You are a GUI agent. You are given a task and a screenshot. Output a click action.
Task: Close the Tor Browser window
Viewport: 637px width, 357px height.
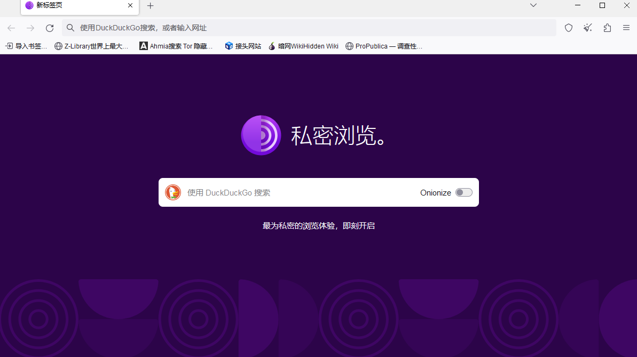[x=626, y=5]
